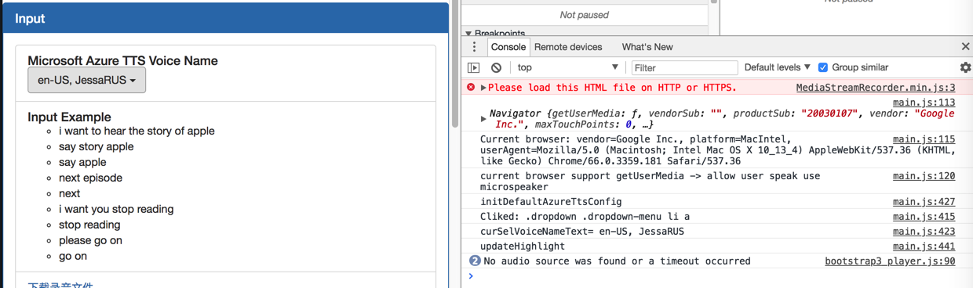Open main.js:441 source link
This screenshot has height=288, width=973.
pos(924,246)
